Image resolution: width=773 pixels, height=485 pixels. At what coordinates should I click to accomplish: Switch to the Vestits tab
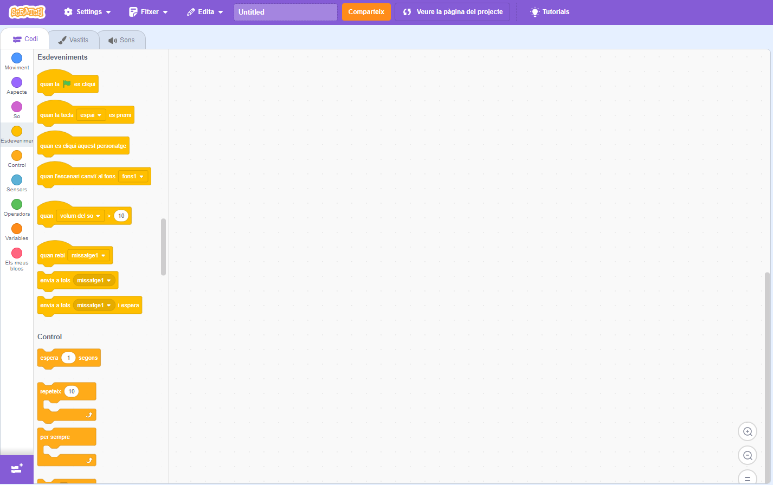(x=74, y=40)
